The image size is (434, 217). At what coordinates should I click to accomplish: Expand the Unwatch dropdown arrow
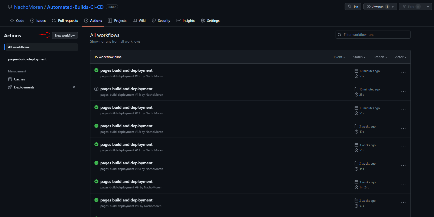(393, 7)
